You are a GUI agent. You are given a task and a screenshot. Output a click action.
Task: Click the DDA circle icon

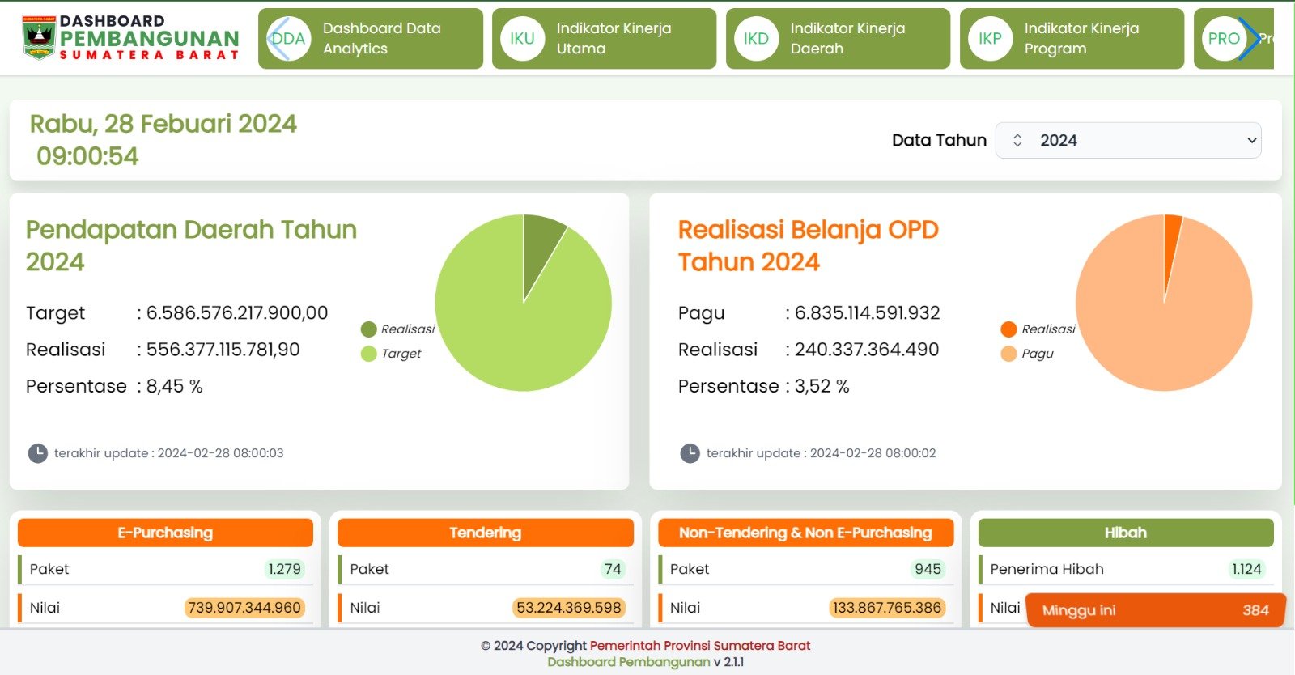(288, 39)
